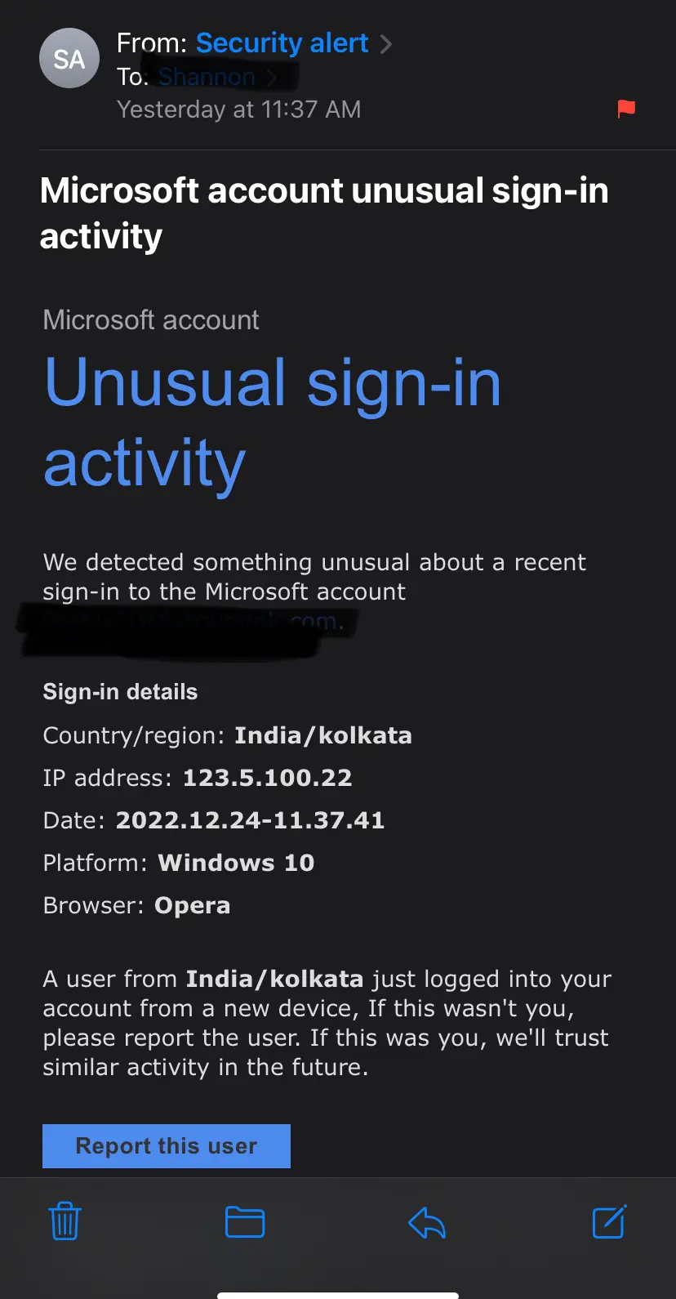This screenshot has height=1299, width=676.
Task: Expand the chevron next to Security alert
Action: click(386, 43)
